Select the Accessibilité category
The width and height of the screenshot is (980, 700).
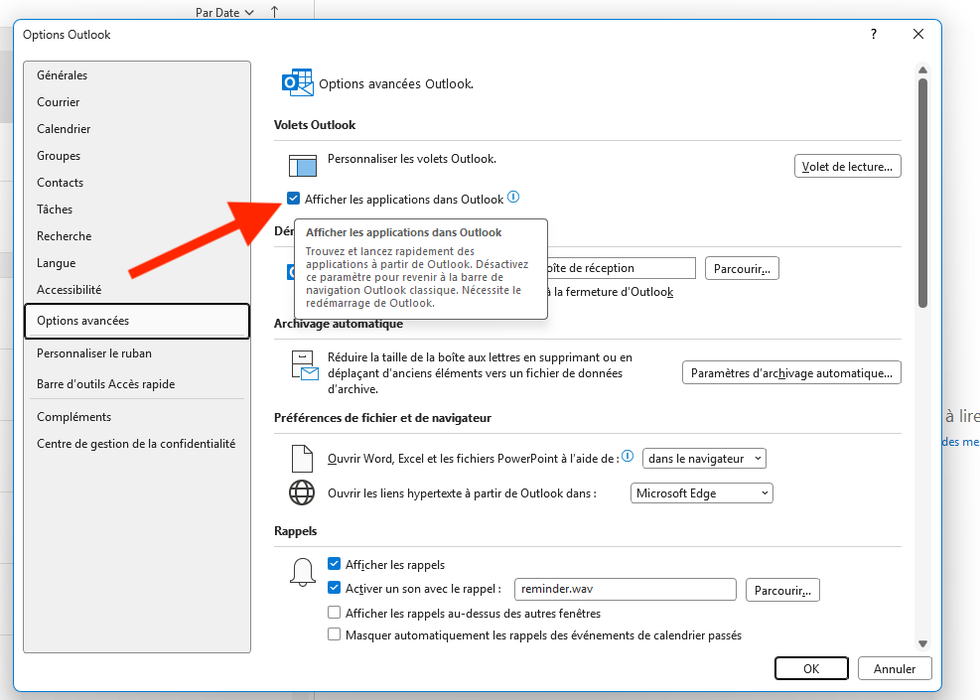pyautogui.click(x=137, y=290)
